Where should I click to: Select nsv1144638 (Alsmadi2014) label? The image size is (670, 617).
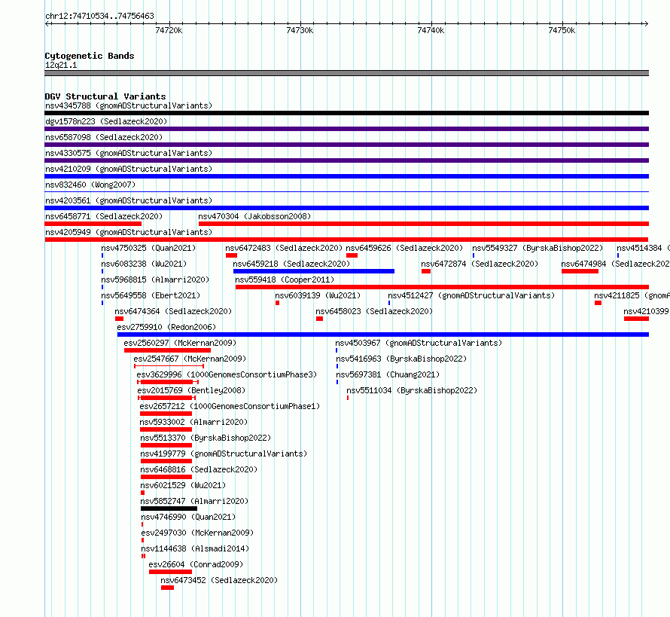(x=195, y=548)
